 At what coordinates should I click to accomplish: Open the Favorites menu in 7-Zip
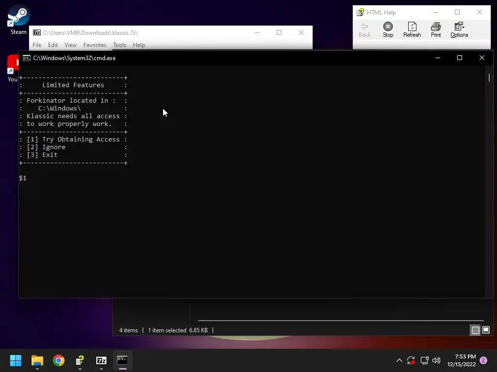95,45
